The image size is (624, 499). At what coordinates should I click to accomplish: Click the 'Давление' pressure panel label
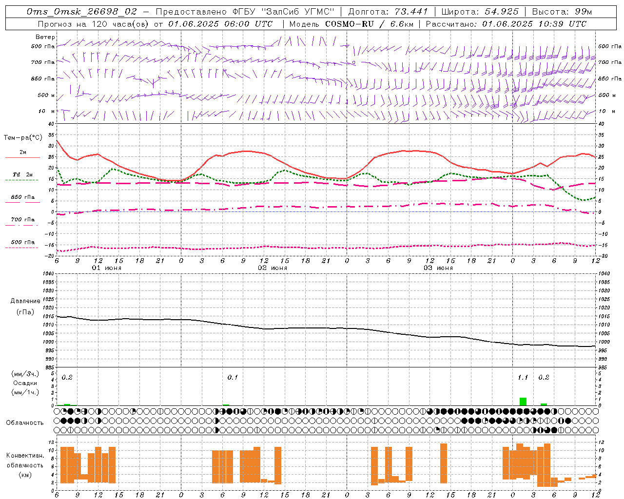click(x=25, y=301)
